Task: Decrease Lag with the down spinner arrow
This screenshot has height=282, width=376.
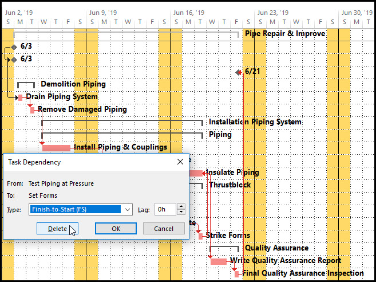Action: tap(181, 213)
